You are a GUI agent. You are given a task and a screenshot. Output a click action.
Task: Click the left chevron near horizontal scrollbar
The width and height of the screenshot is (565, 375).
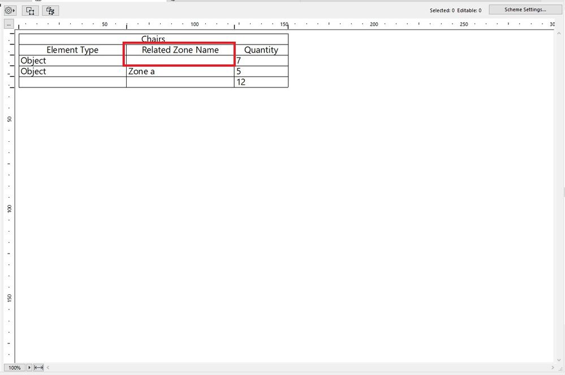47,367
